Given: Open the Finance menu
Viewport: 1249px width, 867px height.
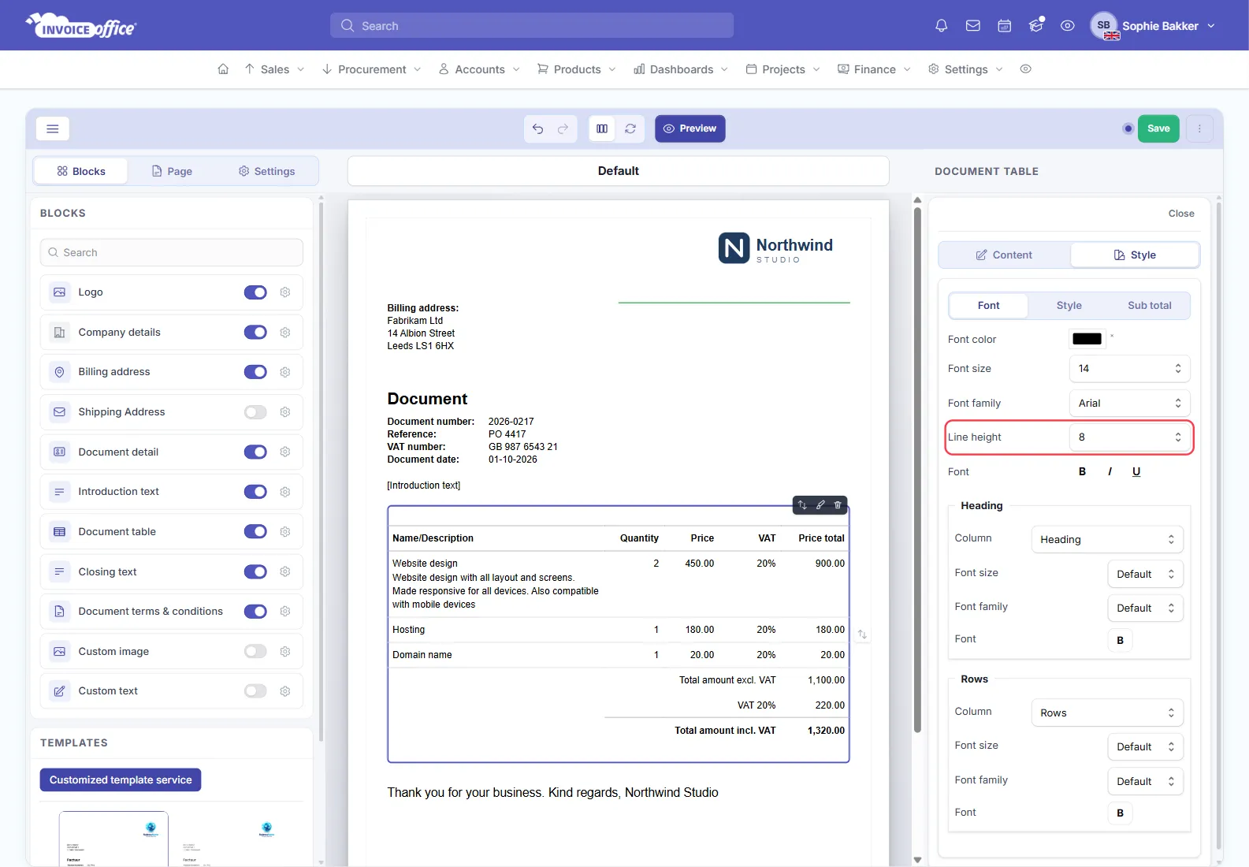Looking at the screenshot, I should 874,69.
